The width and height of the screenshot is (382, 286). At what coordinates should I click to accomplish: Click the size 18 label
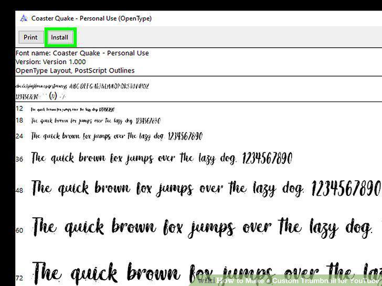tap(19, 120)
